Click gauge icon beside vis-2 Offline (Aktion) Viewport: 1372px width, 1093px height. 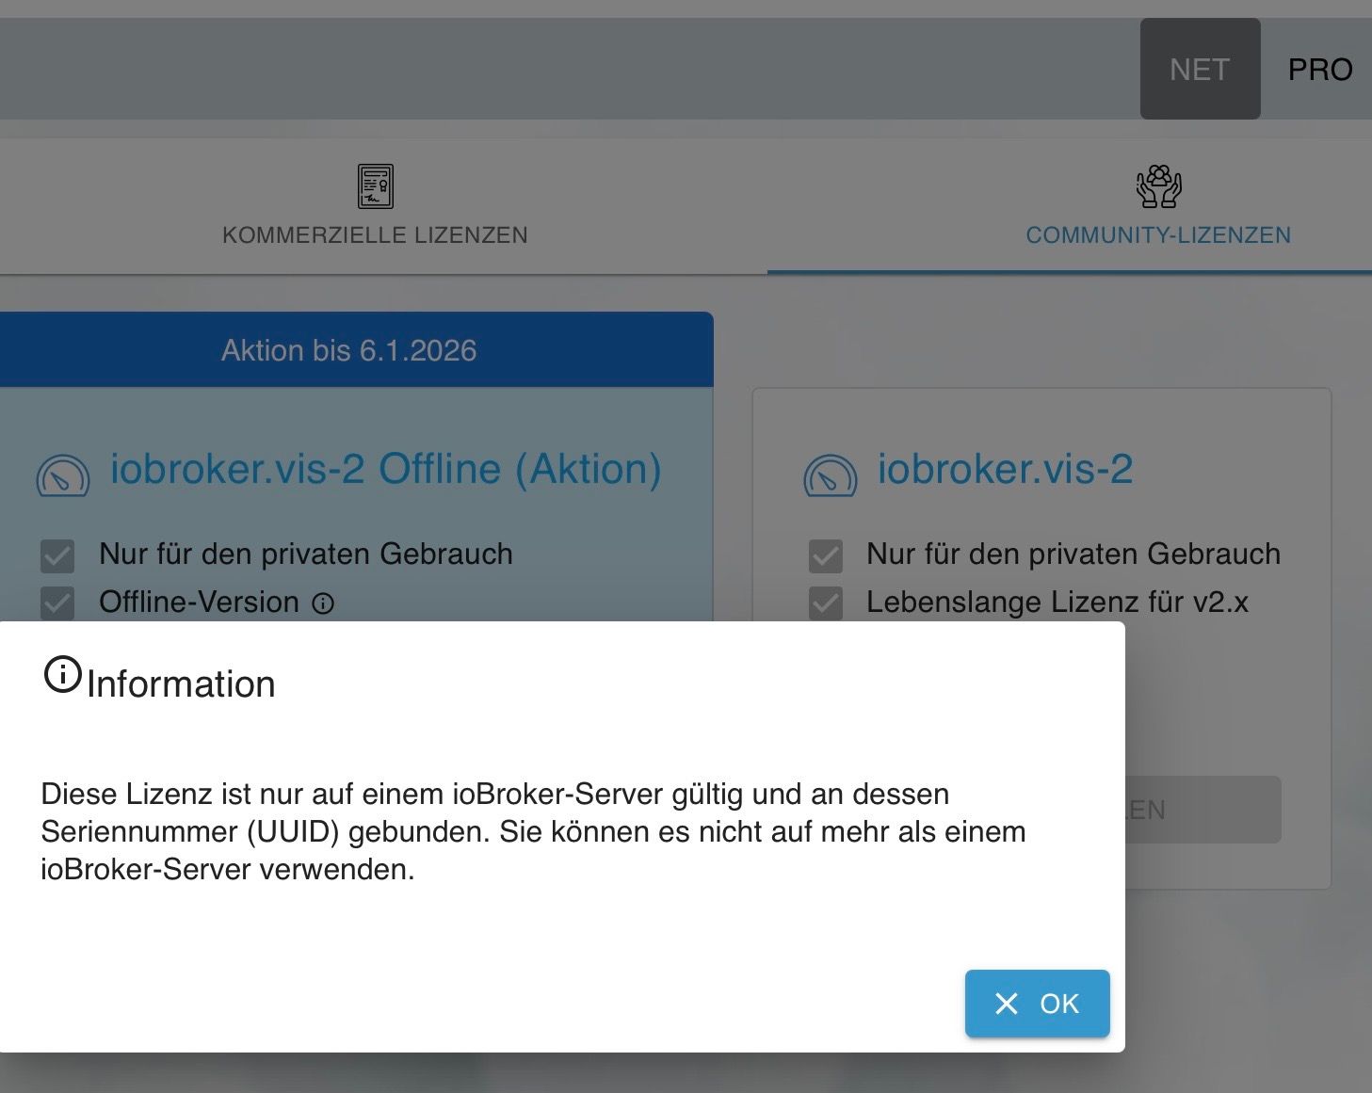point(63,474)
